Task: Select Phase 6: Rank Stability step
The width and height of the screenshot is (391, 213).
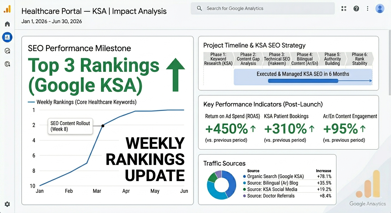Action: point(360,59)
